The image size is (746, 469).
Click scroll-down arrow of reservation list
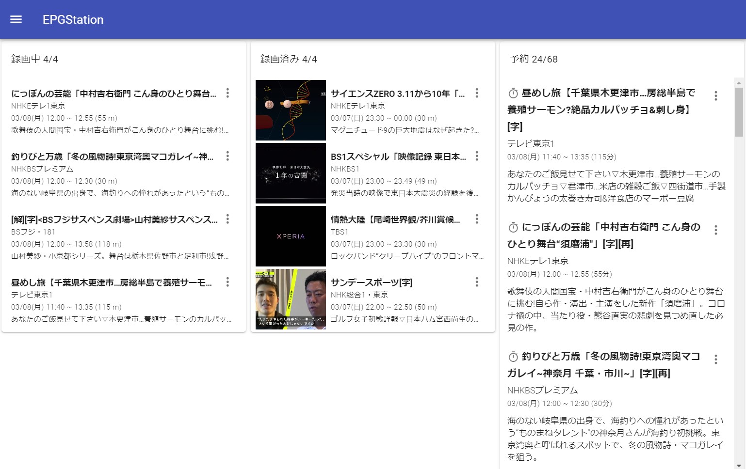(739, 465)
